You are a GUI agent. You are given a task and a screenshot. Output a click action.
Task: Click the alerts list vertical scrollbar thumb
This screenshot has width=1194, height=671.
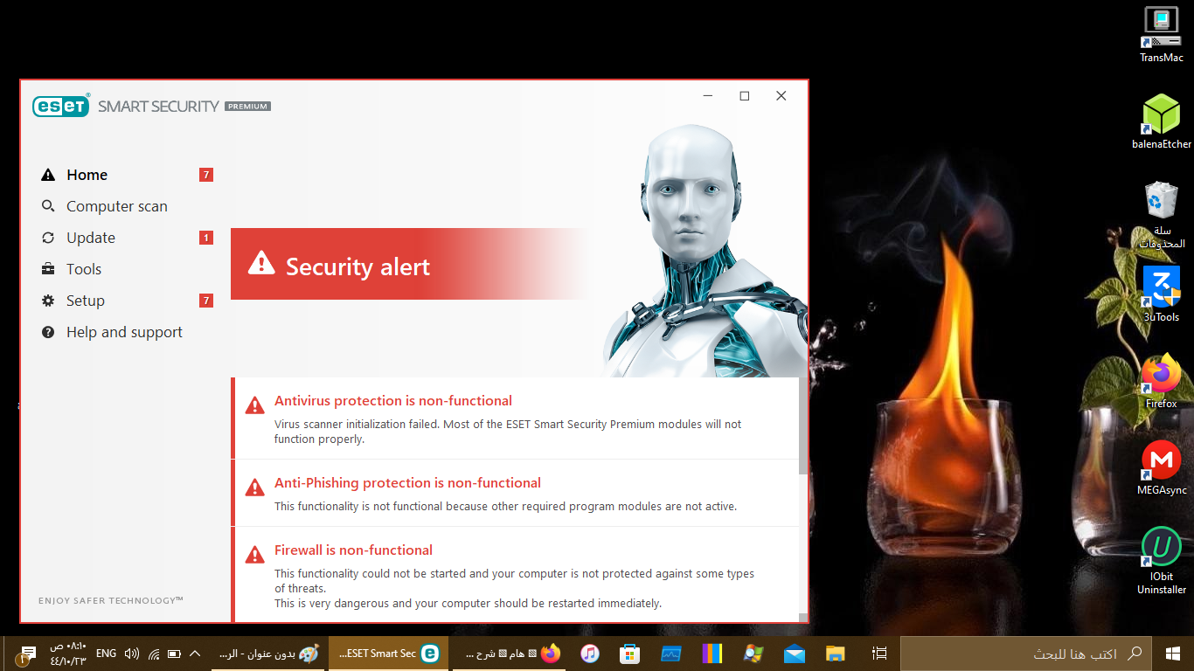(x=803, y=425)
